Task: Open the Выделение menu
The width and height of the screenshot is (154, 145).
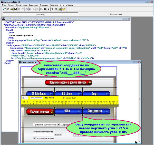Action: (34, 5)
